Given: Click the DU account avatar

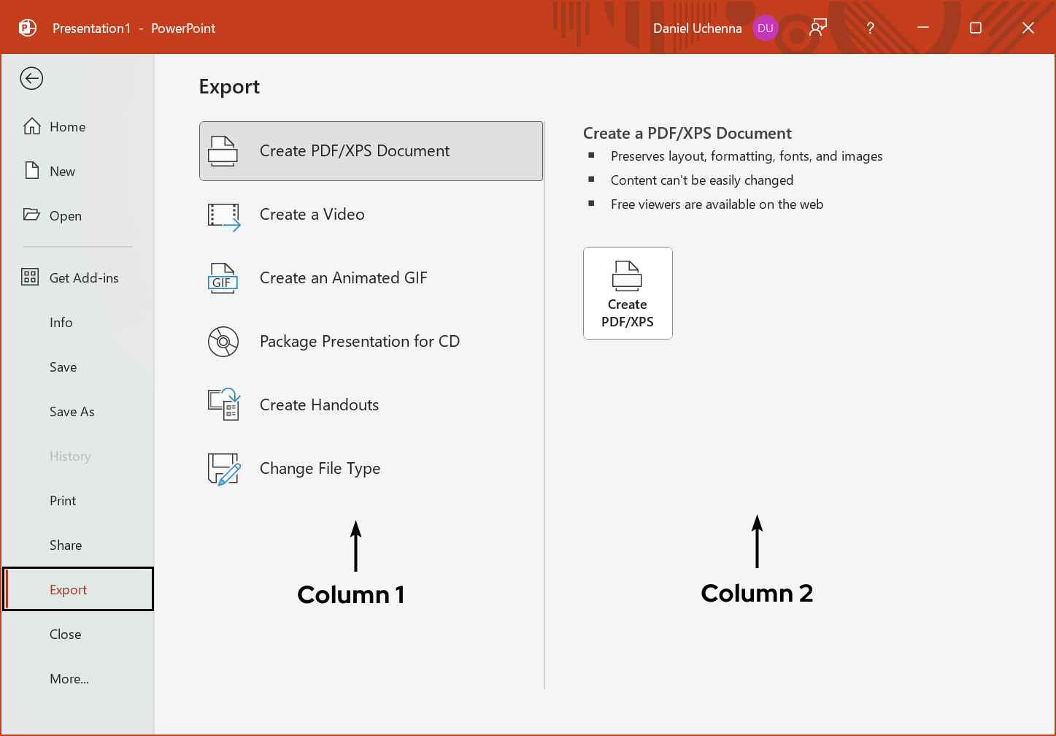Looking at the screenshot, I should pyautogui.click(x=766, y=28).
